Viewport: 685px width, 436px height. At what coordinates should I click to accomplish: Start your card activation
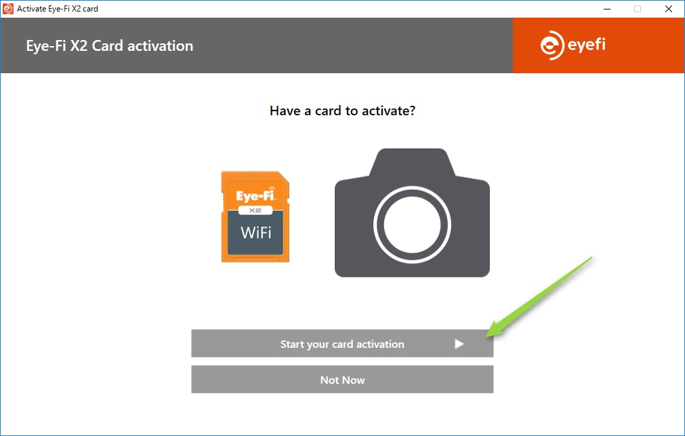coord(342,343)
